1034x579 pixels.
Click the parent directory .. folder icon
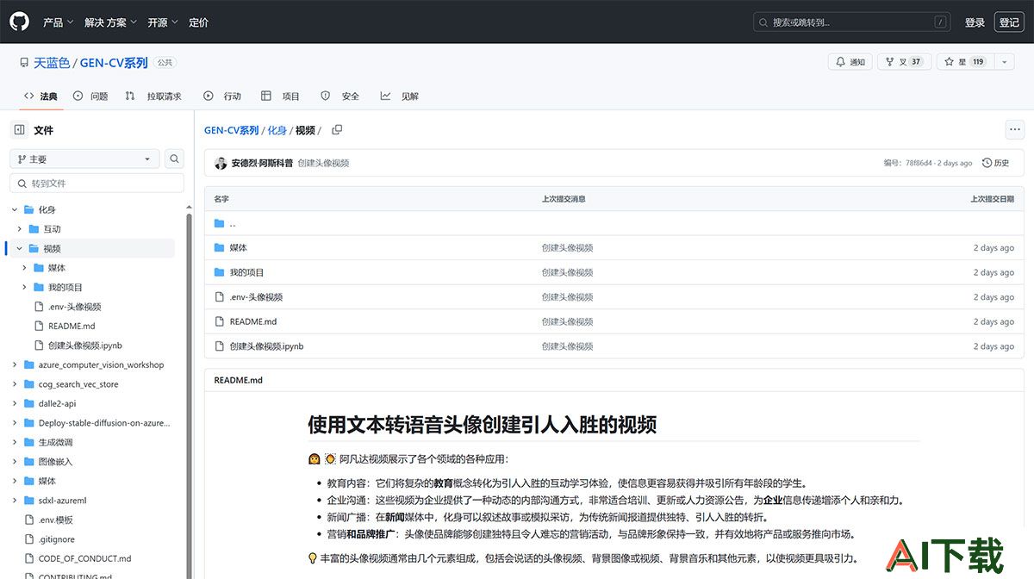tap(219, 223)
